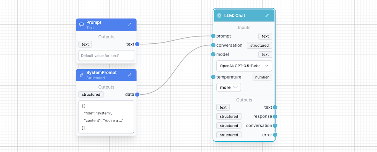Click the pencil edit icon on Prompt node

[129, 25]
